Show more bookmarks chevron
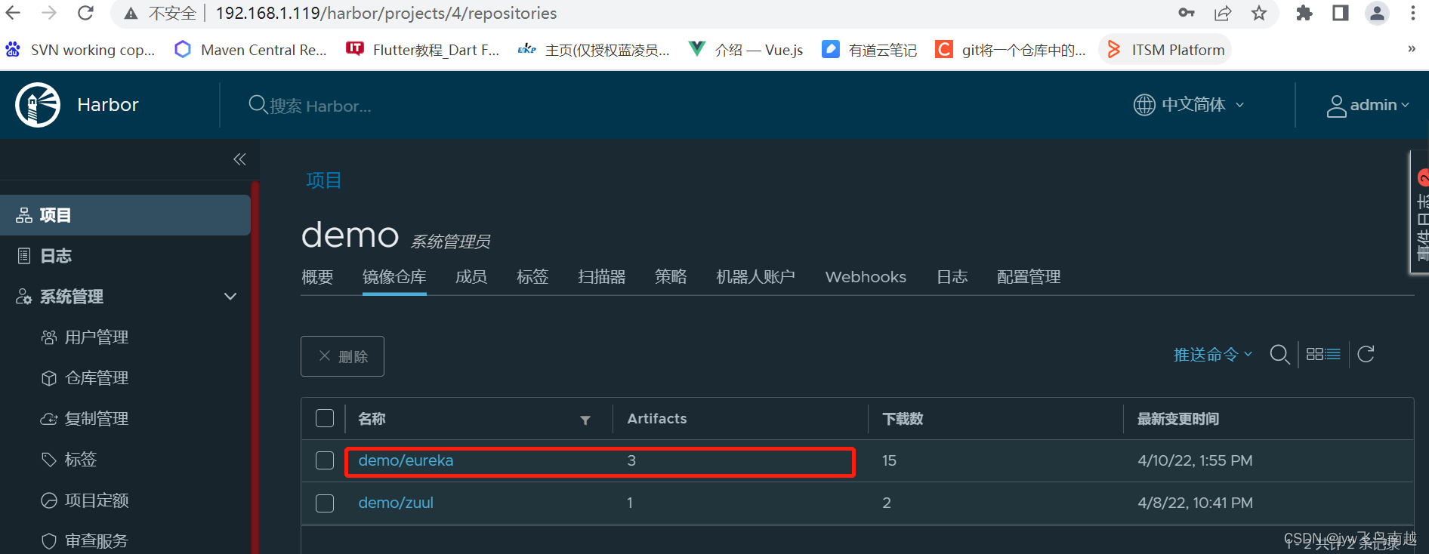The image size is (1429, 554). click(x=1412, y=49)
